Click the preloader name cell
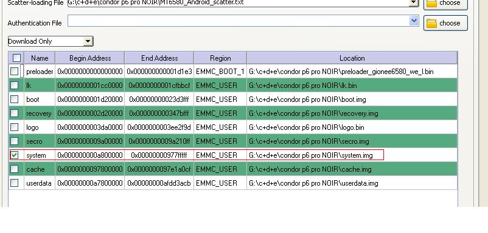The width and height of the screenshot is (488, 233). [40, 72]
